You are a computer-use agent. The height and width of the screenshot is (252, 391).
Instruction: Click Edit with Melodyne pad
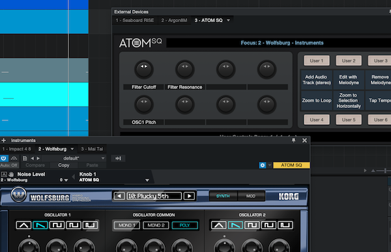click(349, 80)
